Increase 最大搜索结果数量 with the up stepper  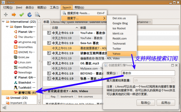173,79
